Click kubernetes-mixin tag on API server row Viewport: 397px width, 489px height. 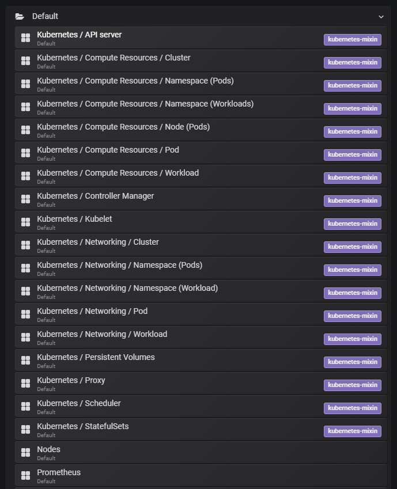pyautogui.click(x=352, y=40)
